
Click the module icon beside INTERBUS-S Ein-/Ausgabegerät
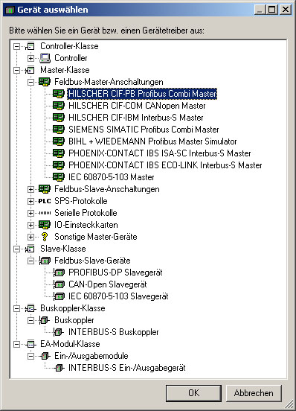click(59, 368)
